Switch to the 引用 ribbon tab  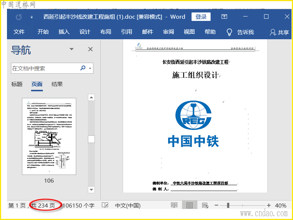(126, 32)
